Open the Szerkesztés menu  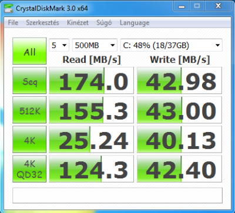pos(42,23)
